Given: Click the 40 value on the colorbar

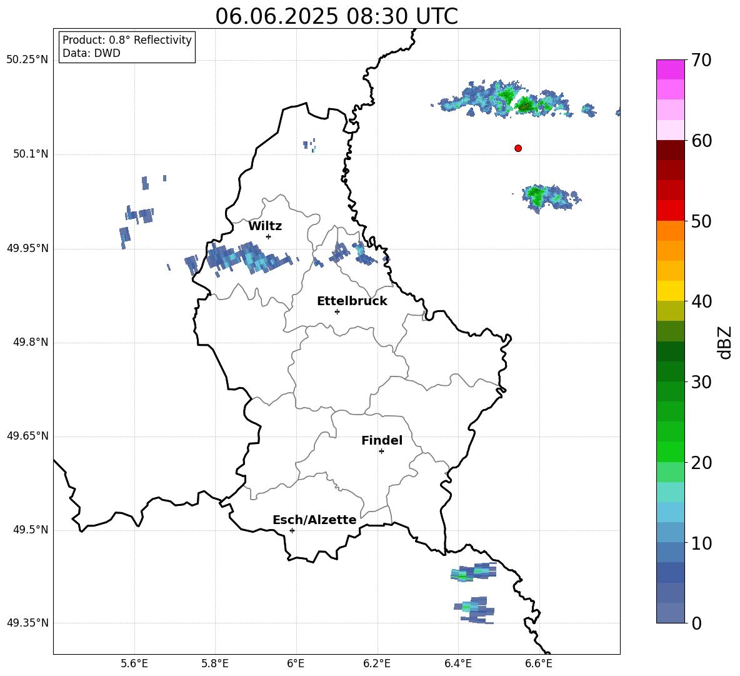Looking at the screenshot, I should click(x=701, y=301).
